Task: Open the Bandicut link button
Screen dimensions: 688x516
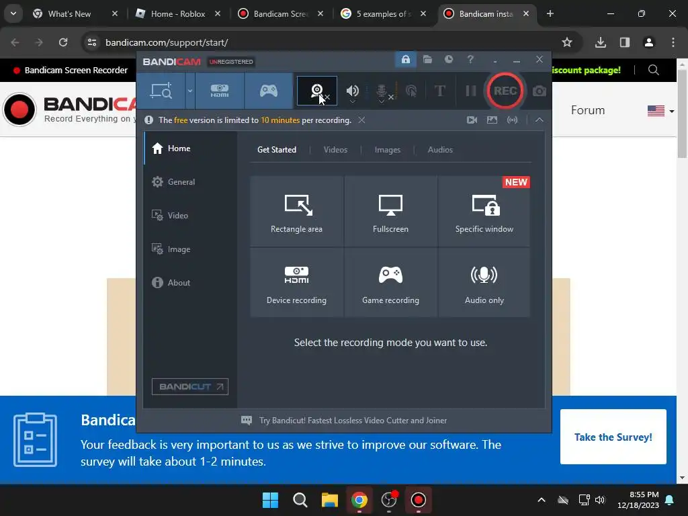Action: pyautogui.click(x=190, y=386)
